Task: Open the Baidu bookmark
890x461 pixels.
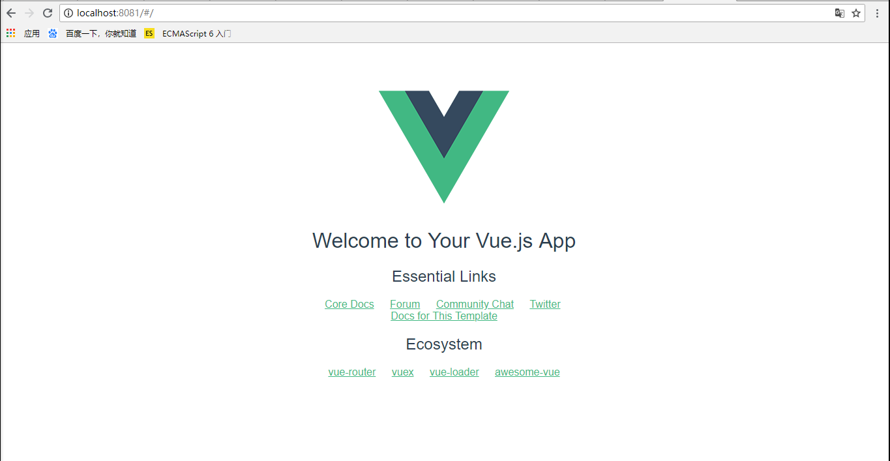Action: pos(92,33)
